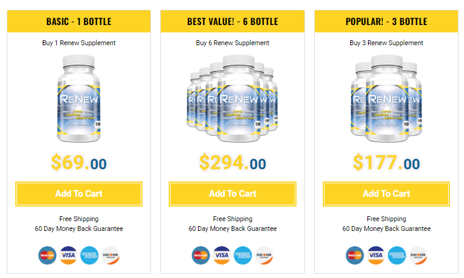Viewport: 464px width, 278px height.
Task: Click the Visa icon in the Best Value card
Action: (222, 255)
